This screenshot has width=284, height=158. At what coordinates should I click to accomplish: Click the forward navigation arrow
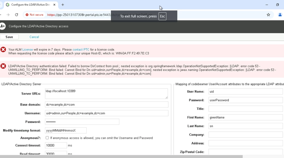click(x=8, y=15)
